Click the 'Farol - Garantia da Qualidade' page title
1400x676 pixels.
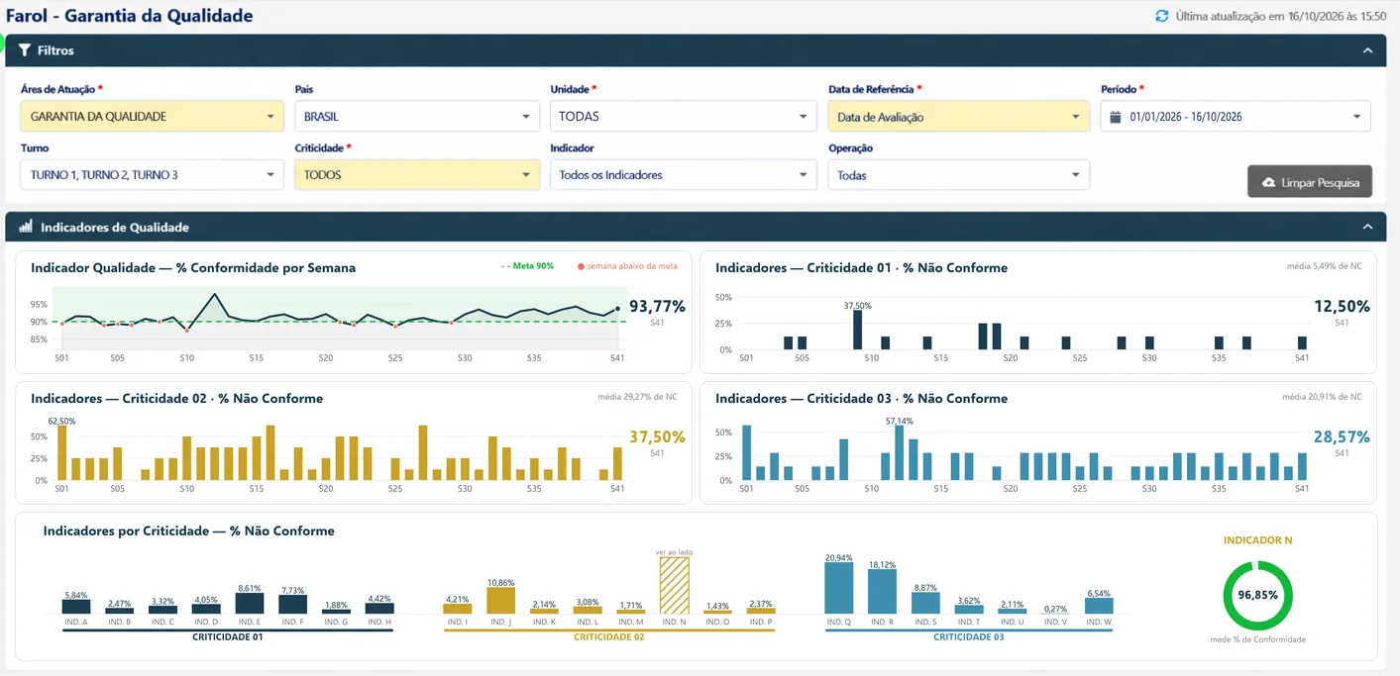pos(129,16)
